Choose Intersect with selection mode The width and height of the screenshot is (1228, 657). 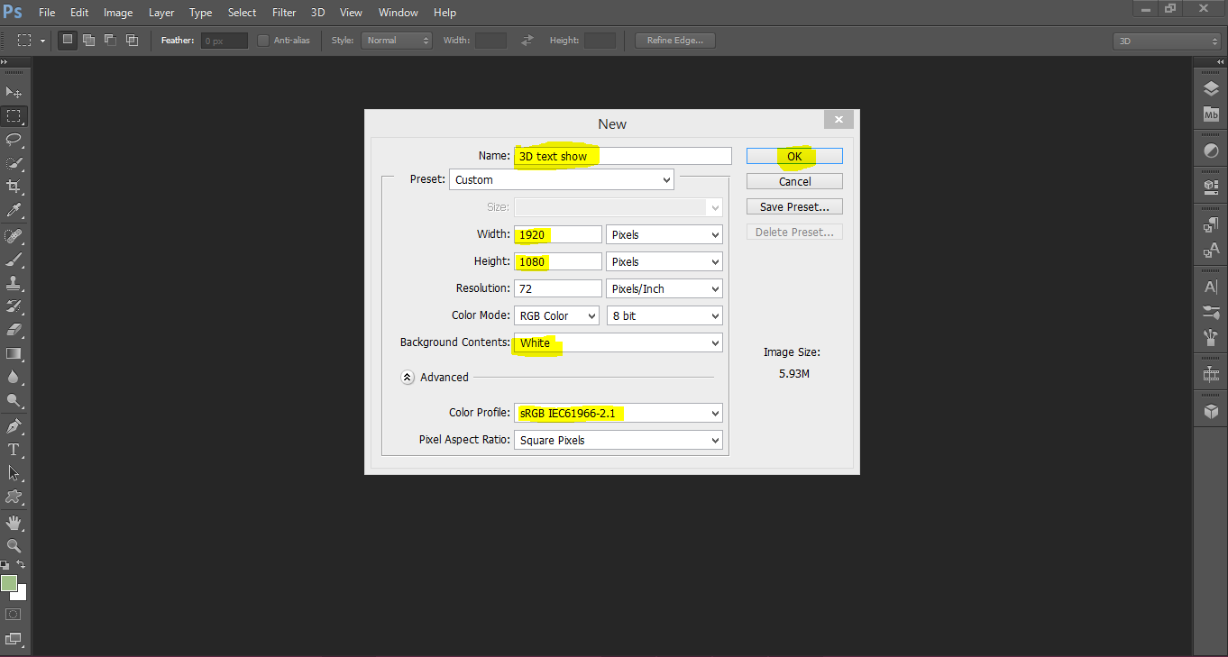point(132,41)
